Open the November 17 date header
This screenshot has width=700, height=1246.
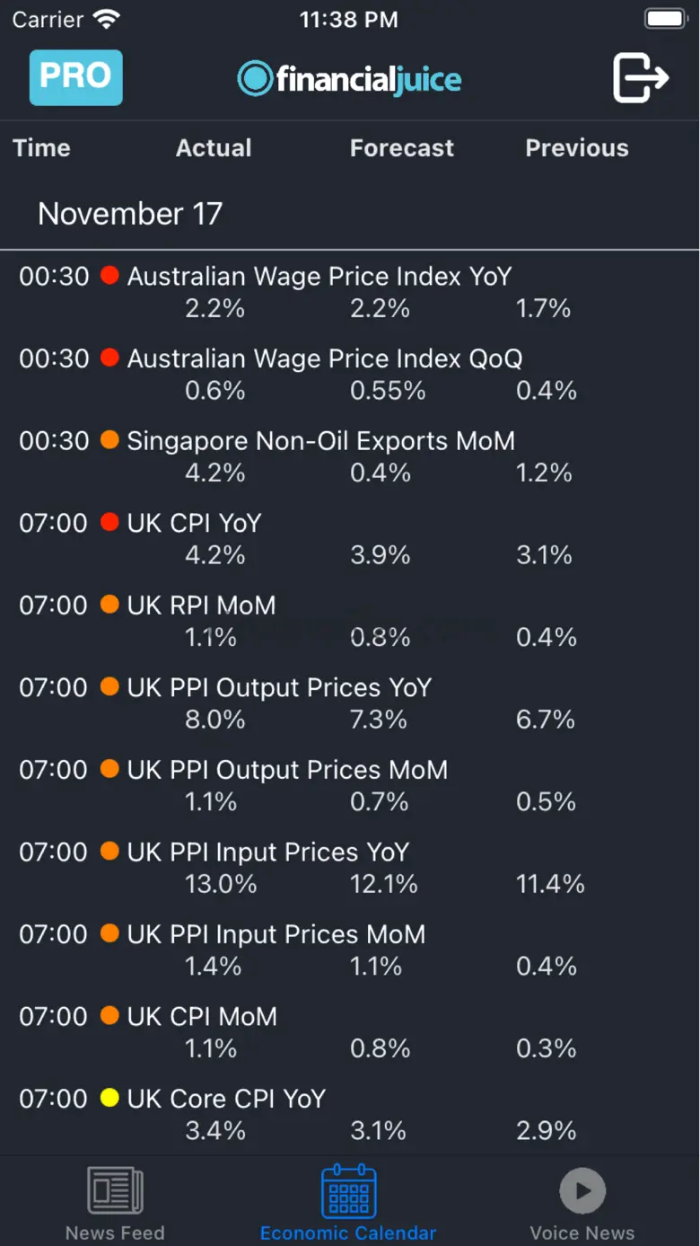130,214
